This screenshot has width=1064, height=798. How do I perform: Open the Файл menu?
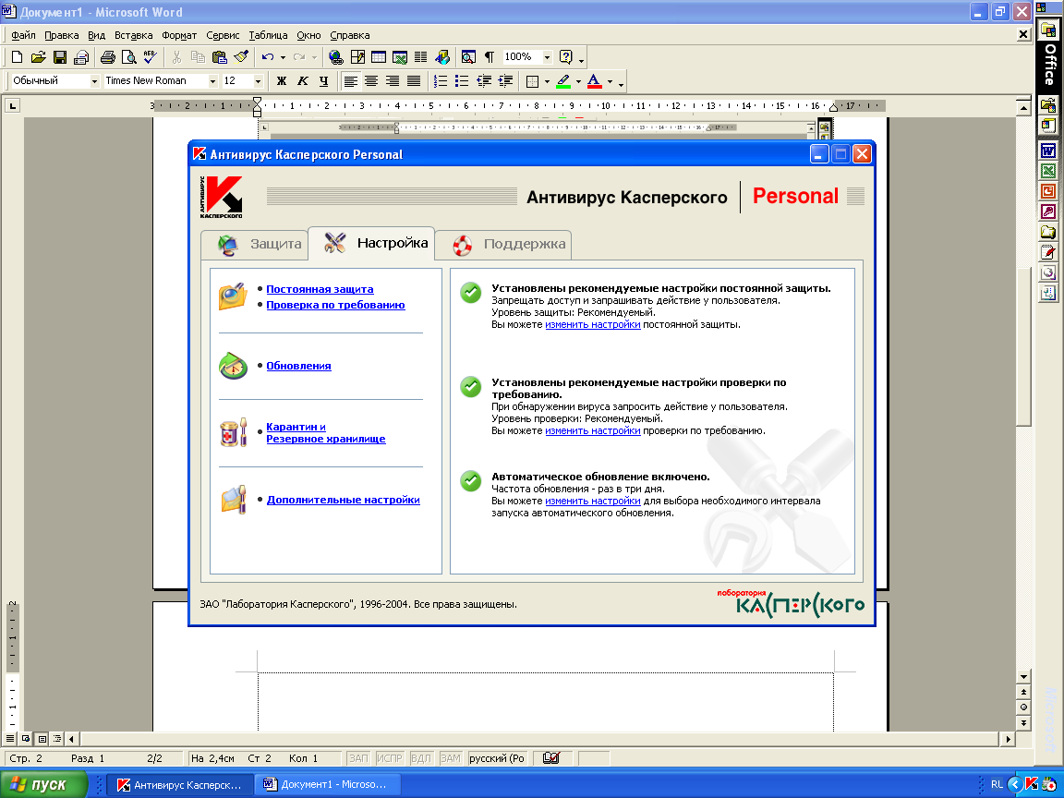(x=24, y=35)
